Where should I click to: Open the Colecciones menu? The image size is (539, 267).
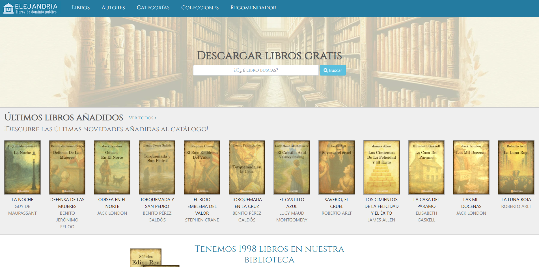click(200, 8)
